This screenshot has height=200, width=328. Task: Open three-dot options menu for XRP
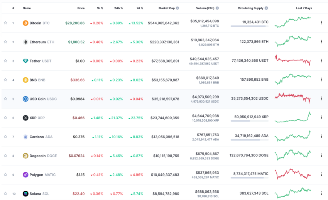pyautogui.click(x=321, y=117)
